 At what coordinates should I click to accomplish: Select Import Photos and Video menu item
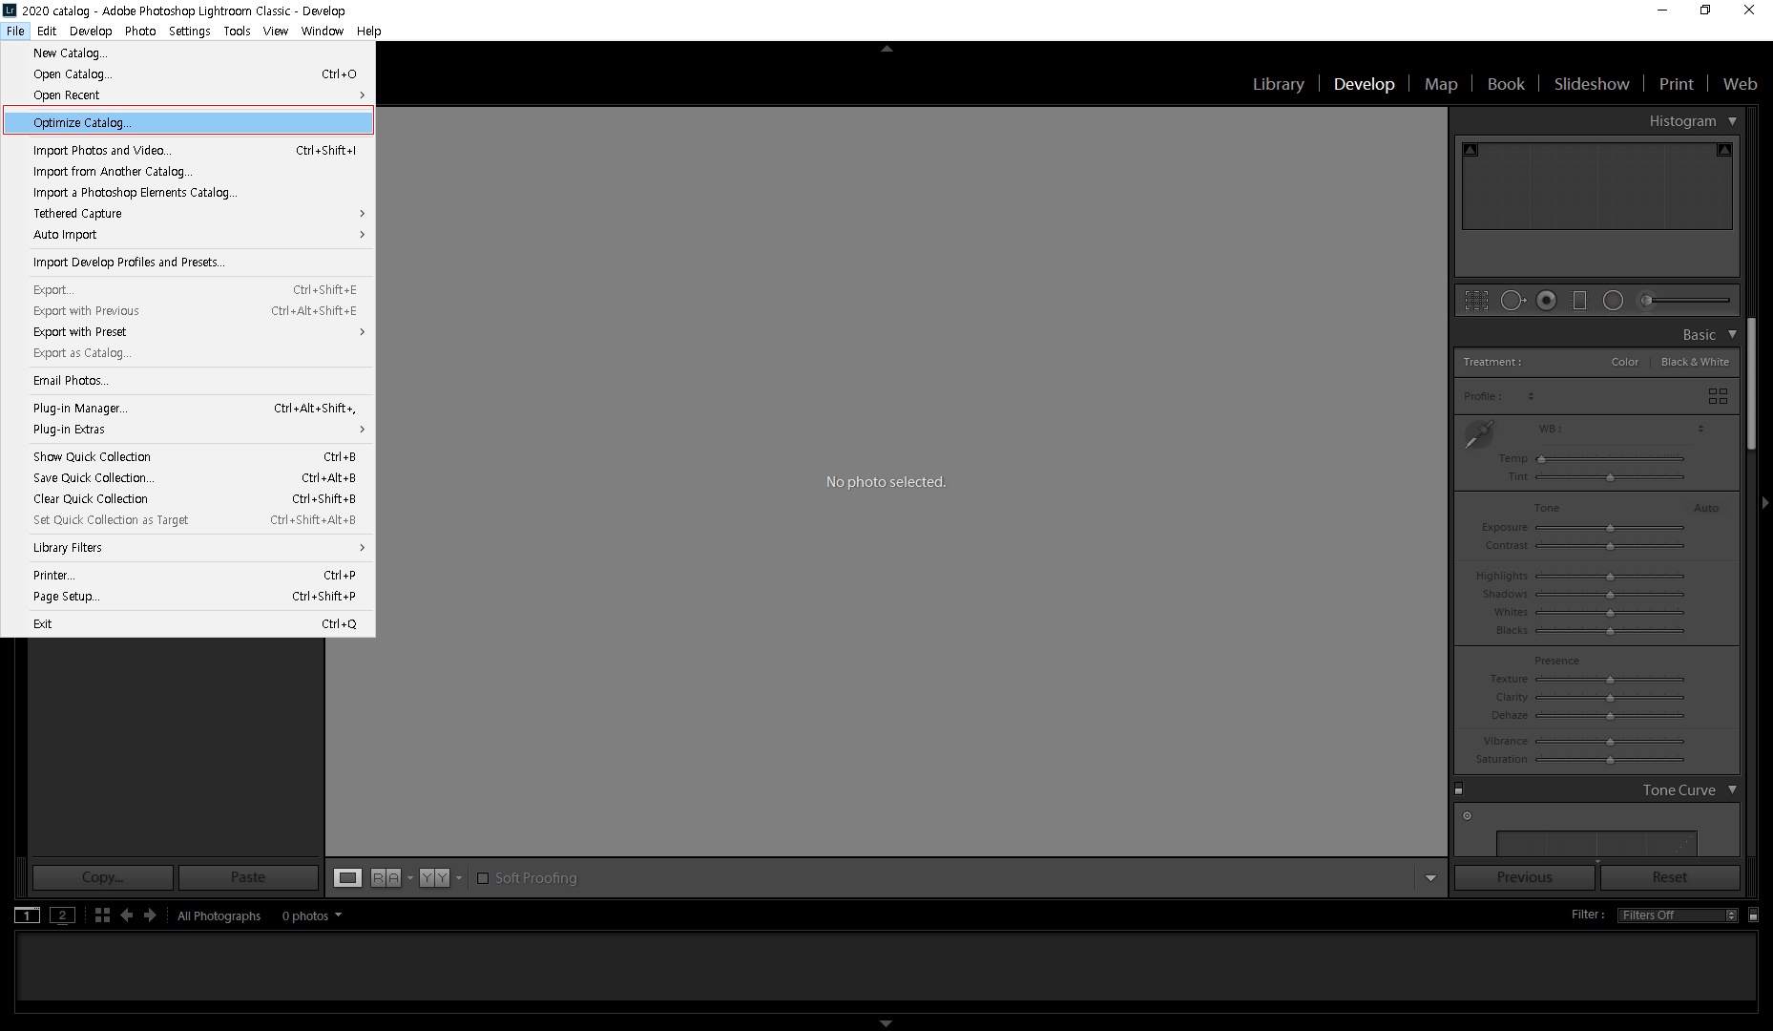(x=188, y=151)
